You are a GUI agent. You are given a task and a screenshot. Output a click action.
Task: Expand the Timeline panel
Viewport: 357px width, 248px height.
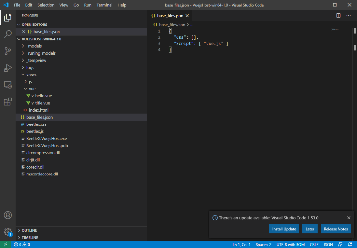point(81,237)
